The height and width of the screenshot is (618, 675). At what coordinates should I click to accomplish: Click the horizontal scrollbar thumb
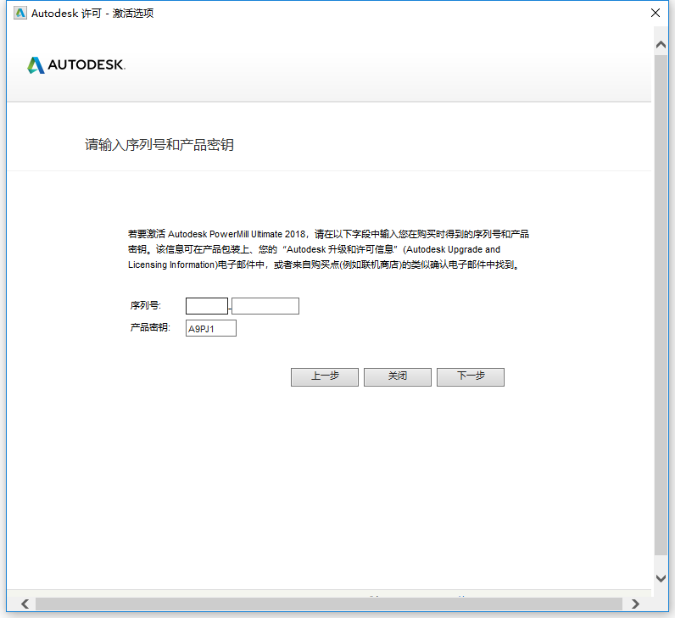[x=329, y=604]
